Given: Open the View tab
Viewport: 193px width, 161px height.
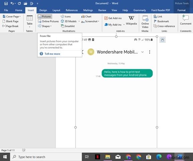Looking at the screenshot, I should (x=114, y=10).
